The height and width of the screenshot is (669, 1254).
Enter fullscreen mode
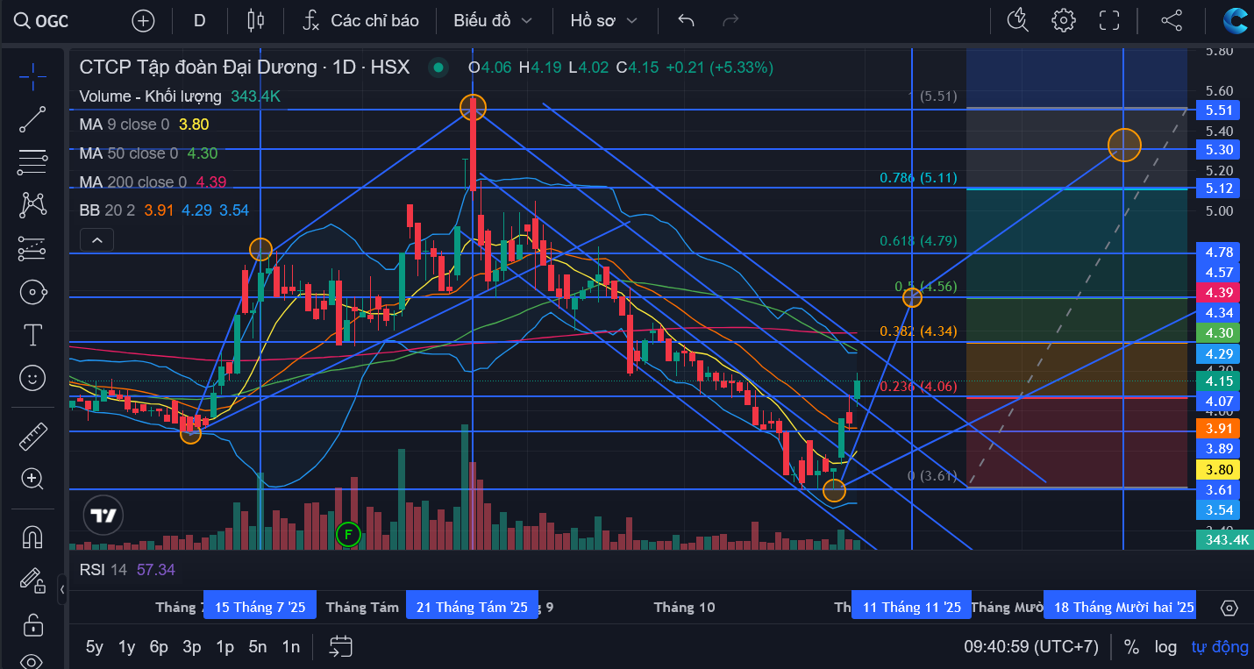(x=1109, y=21)
